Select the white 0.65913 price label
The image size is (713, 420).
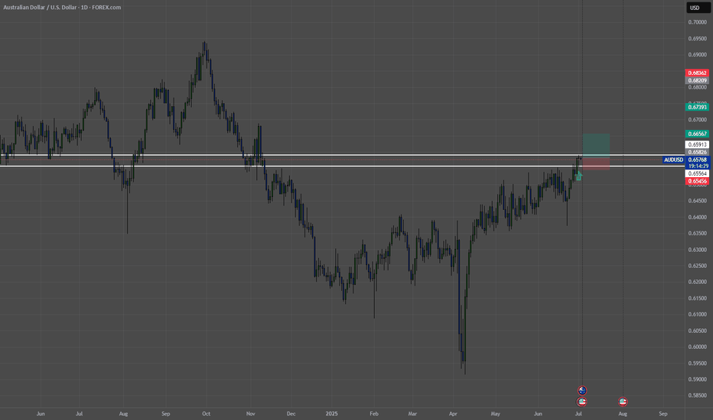pos(697,145)
